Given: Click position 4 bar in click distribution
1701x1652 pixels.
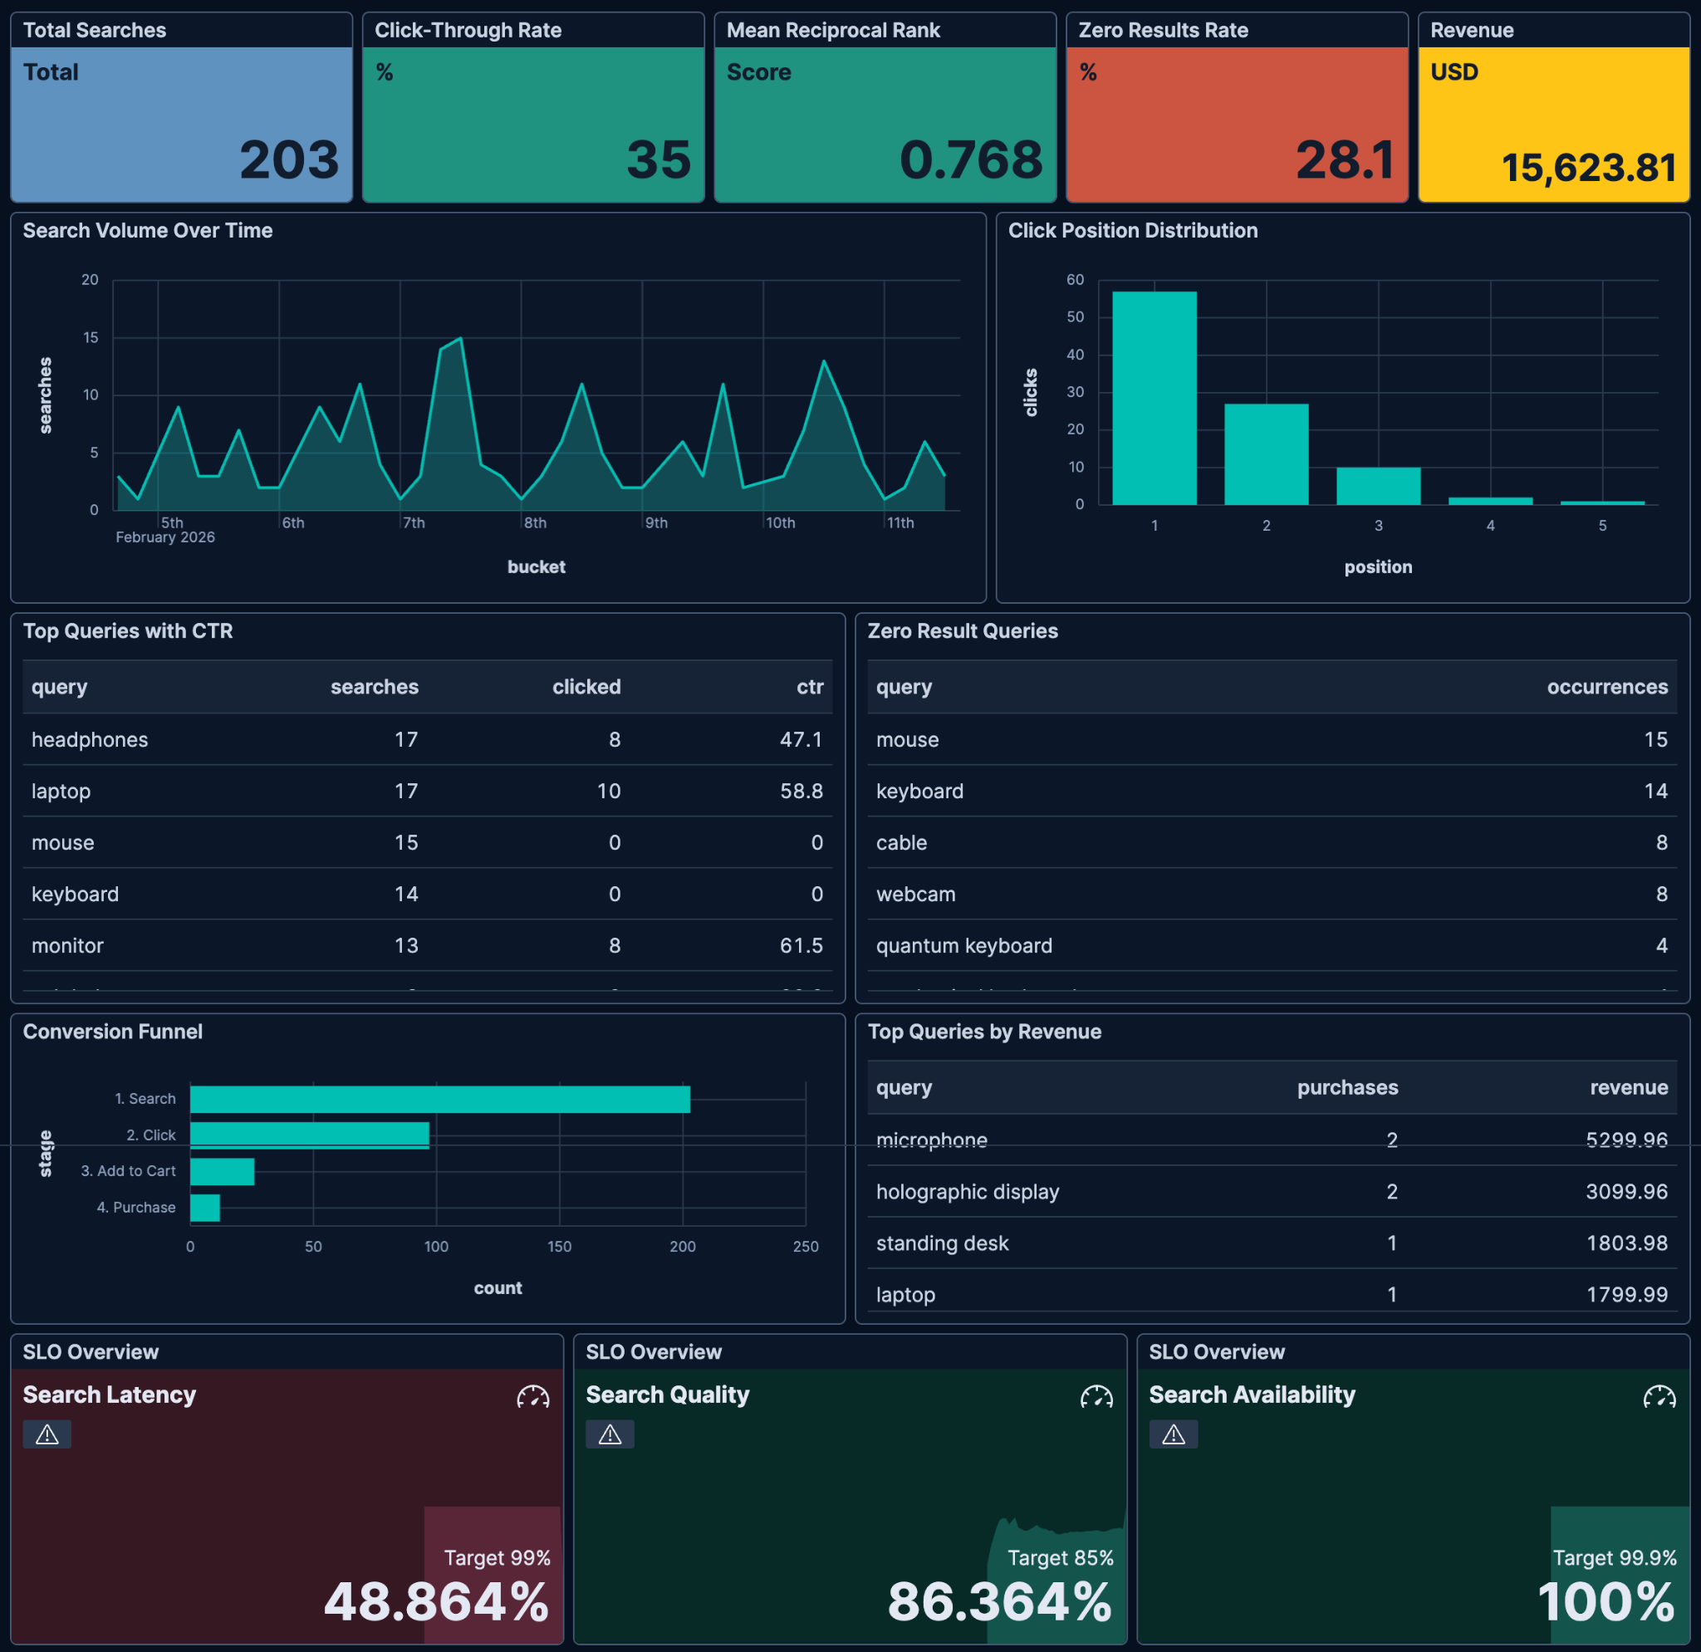Looking at the screenshot, I should tap(1490, 501).
